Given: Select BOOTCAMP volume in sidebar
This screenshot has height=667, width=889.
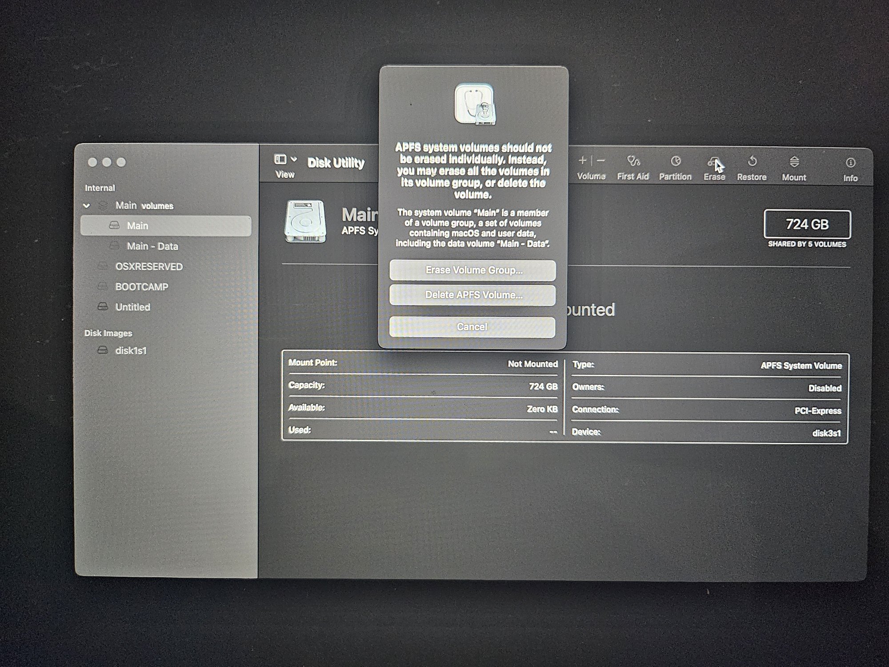Looking at the screenshot, I should (x=141, y=287).
